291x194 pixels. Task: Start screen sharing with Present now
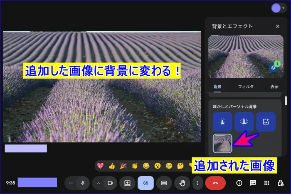click(127, 183)
